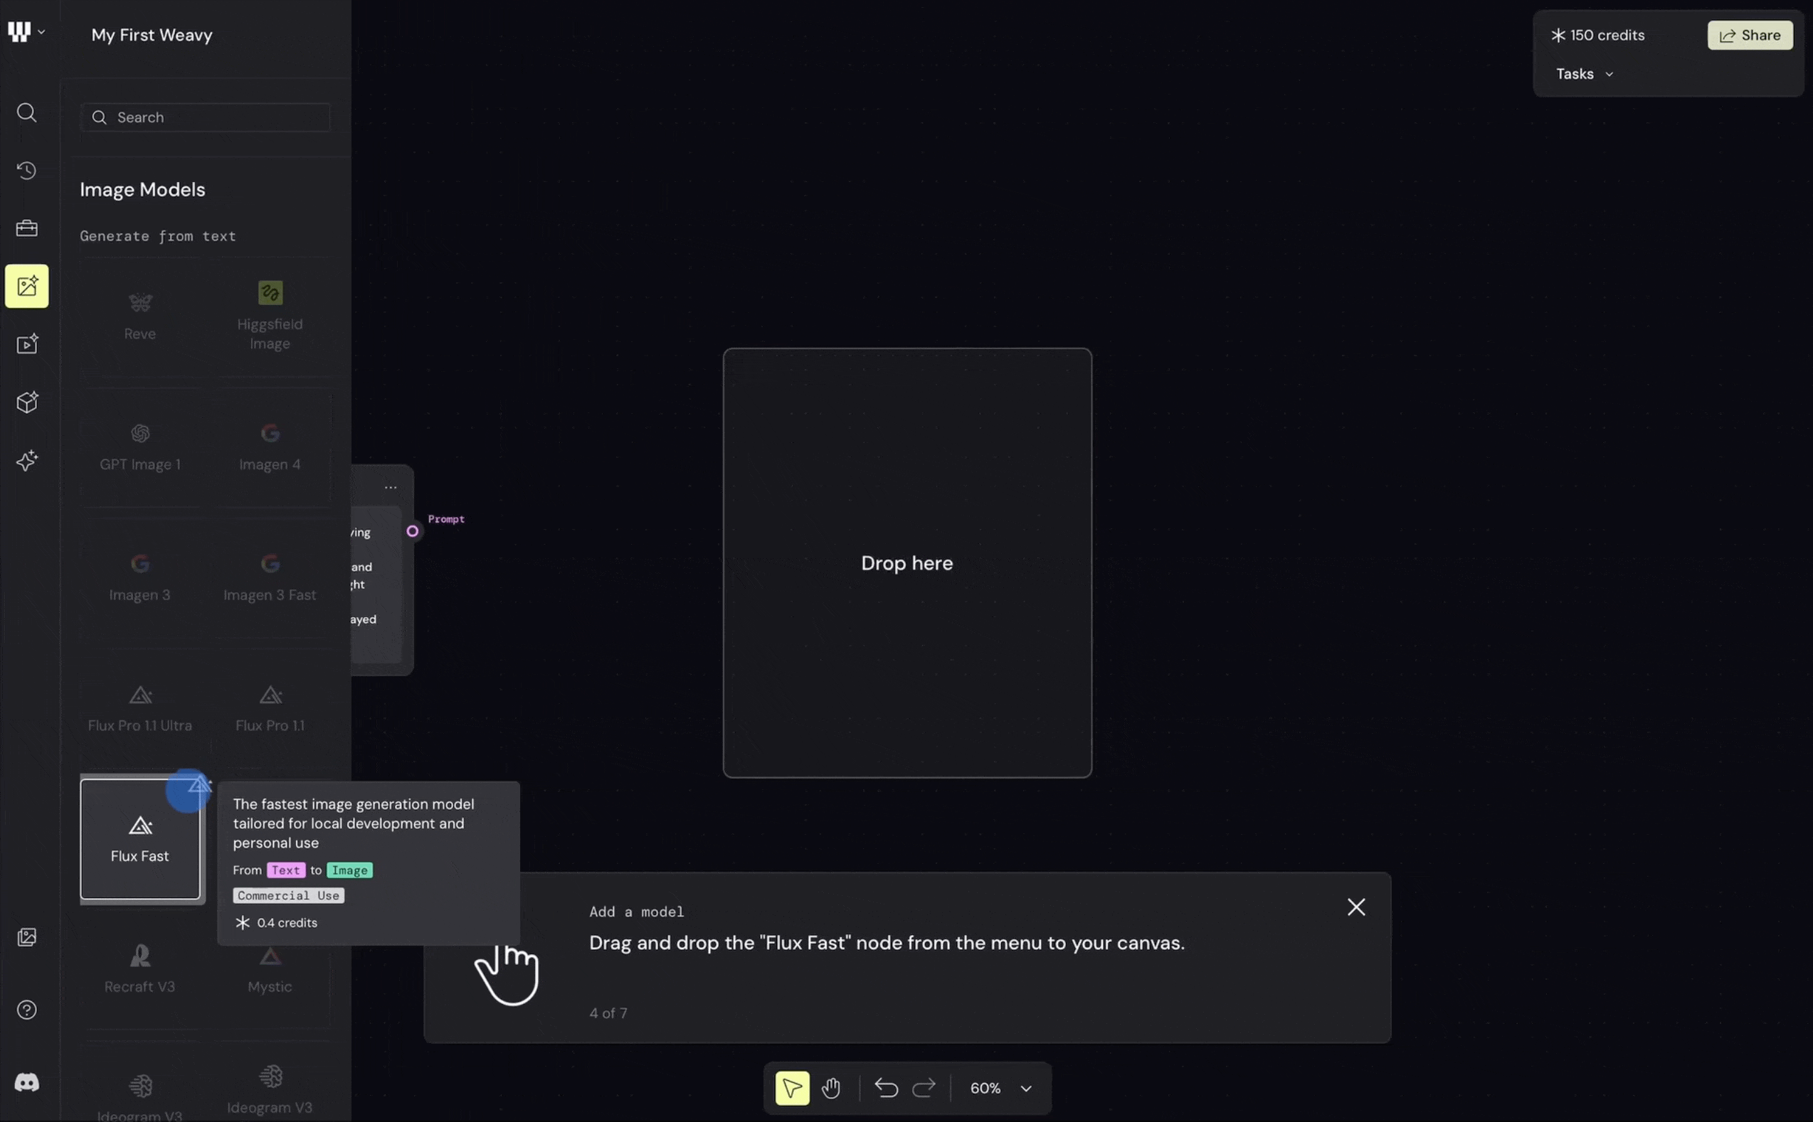
Task: Open the zoom level dropdown showing 60%
Action: tap(1001, 1088)
